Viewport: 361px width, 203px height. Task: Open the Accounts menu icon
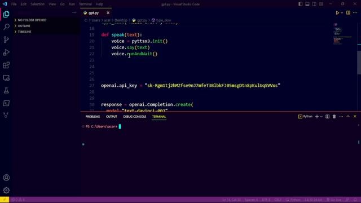pyautogui.click(x=6, y=178)
